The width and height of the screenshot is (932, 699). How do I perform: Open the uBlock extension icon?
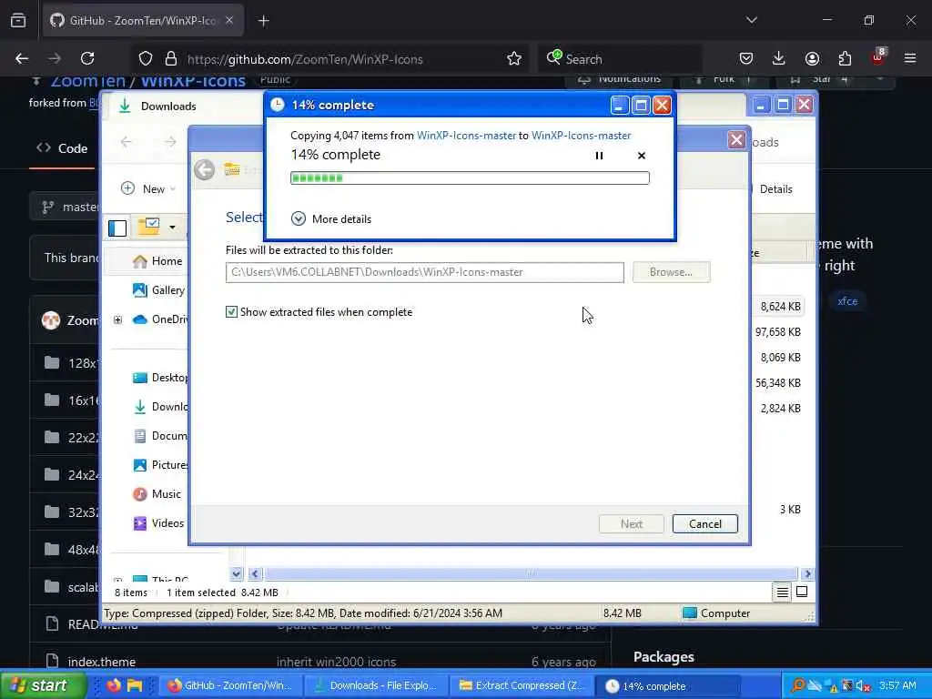(878, 57)
